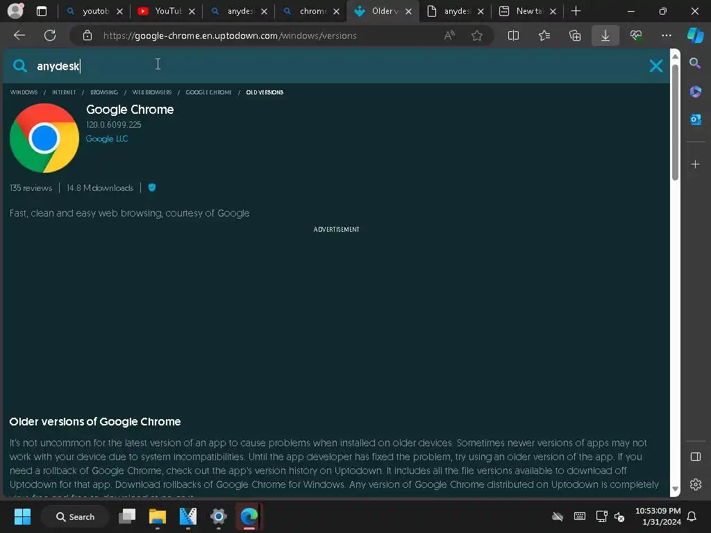Click the scrollbar up arrow
Screen dimensions: 711x533
point(675,56)
